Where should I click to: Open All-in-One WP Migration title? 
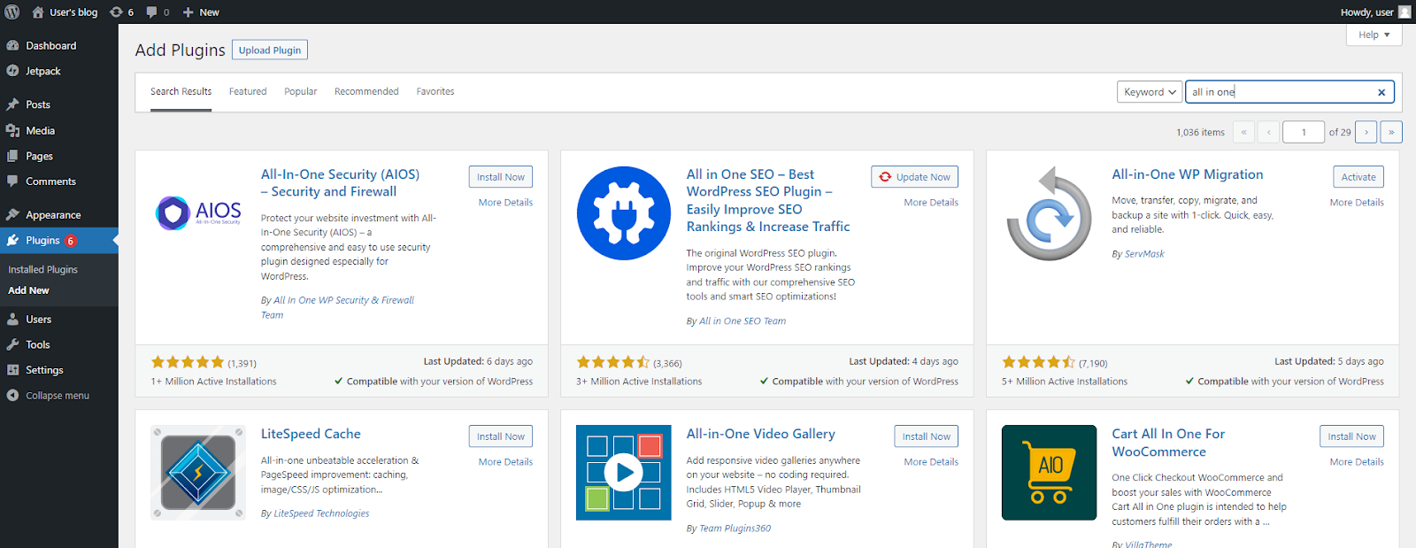click(1188, 174)
